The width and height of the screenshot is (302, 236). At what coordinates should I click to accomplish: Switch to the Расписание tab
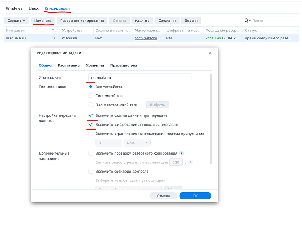69,66
